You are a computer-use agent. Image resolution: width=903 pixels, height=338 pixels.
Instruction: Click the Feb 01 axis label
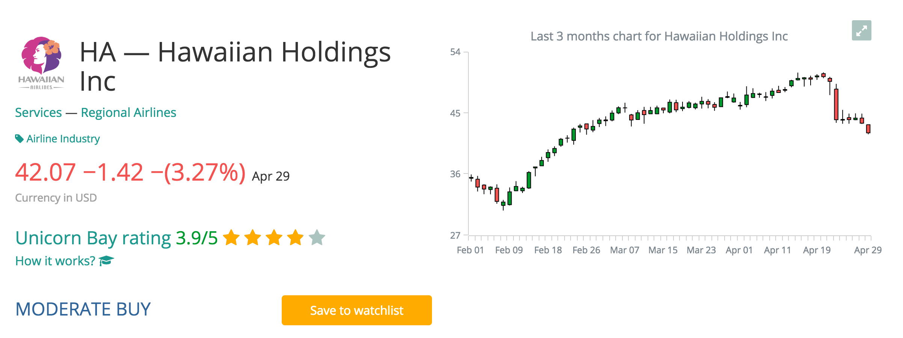click(470, 250)
